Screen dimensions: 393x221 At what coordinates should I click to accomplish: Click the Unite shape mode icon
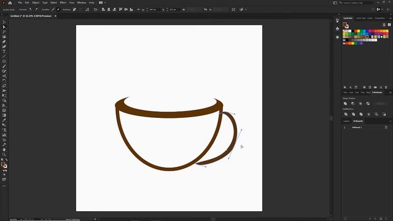click(345, 104)
